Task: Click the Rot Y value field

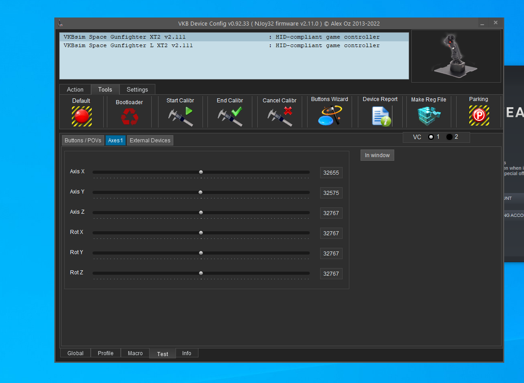Action: coord(331,254)
